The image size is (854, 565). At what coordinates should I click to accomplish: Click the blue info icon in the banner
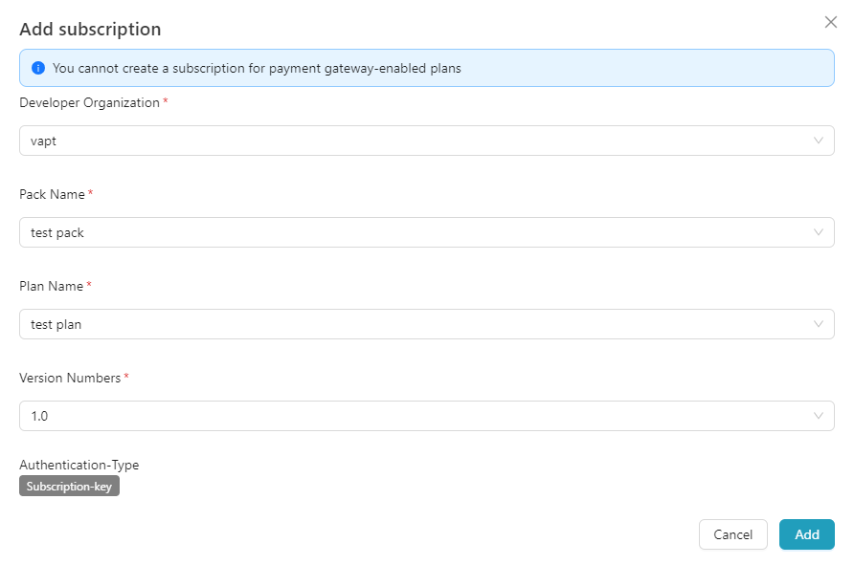38,68
